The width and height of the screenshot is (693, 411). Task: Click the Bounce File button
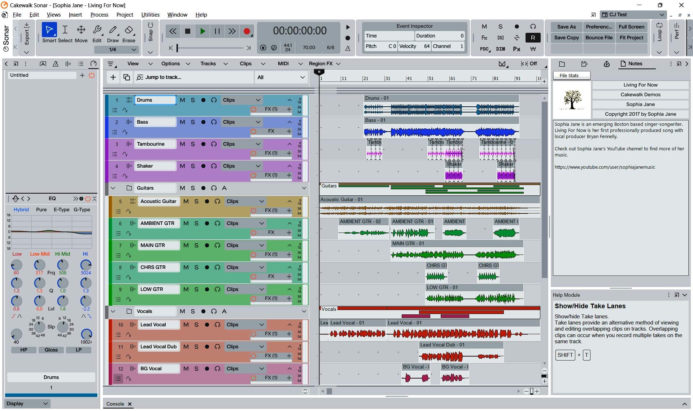tap(599, 37)
